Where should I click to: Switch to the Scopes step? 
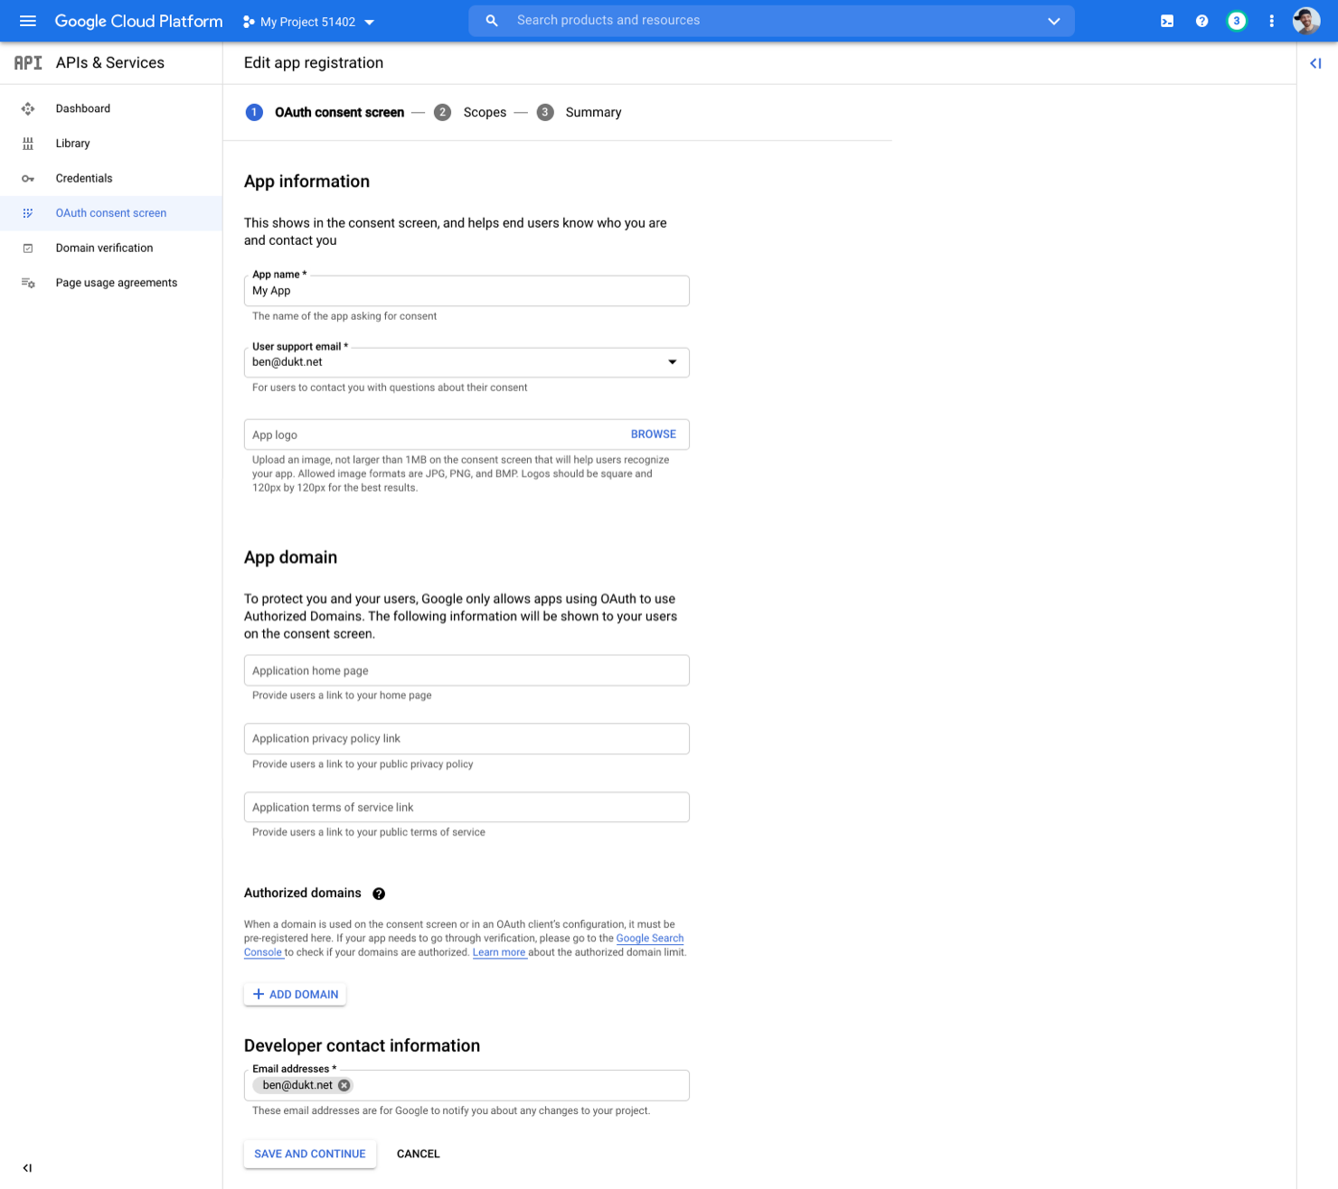(485, 112)
